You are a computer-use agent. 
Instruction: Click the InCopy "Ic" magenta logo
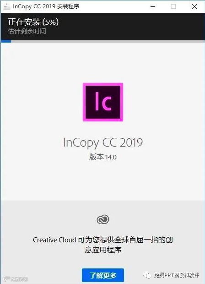pos(103,102)
